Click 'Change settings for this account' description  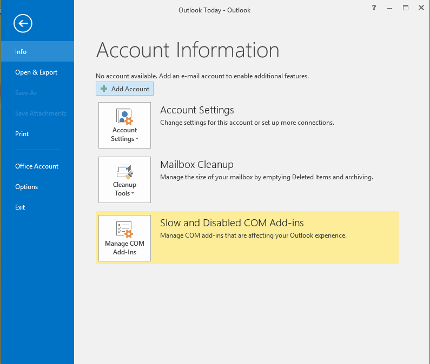point(247,123)
